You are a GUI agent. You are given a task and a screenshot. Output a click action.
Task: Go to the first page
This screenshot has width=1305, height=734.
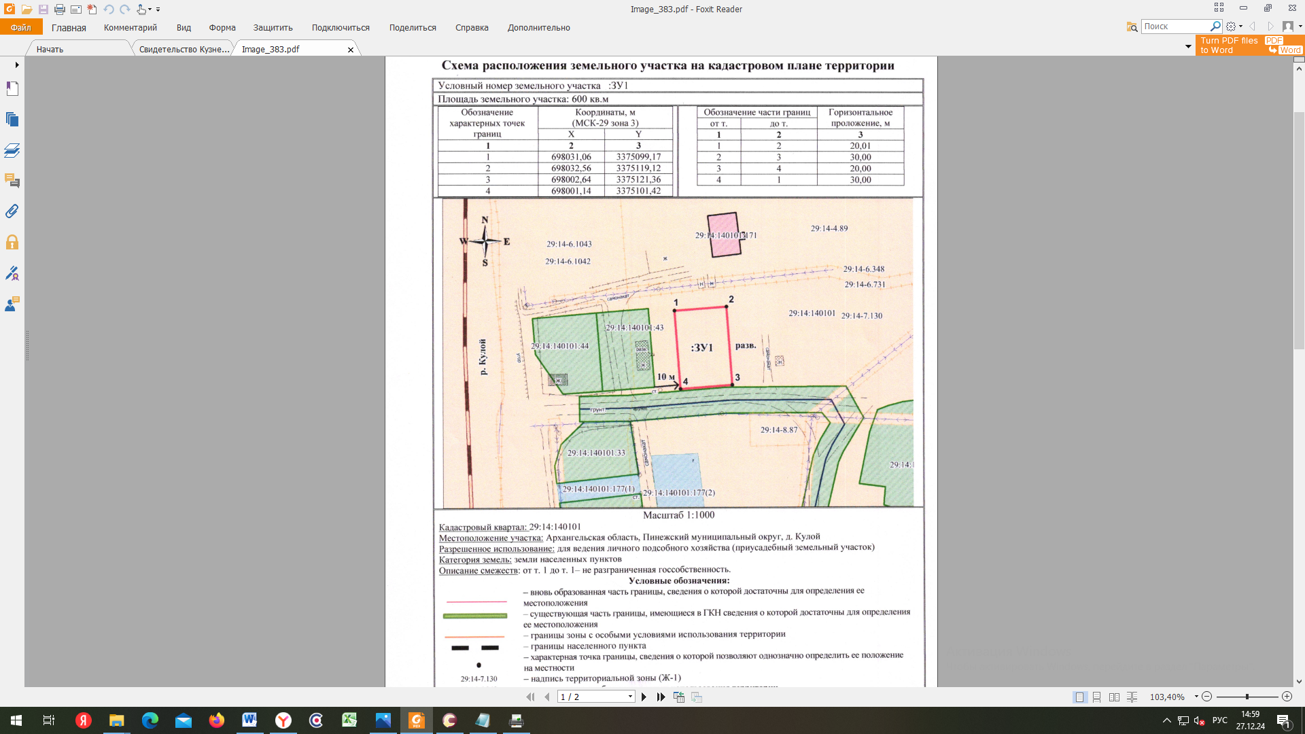pos(530,697)
